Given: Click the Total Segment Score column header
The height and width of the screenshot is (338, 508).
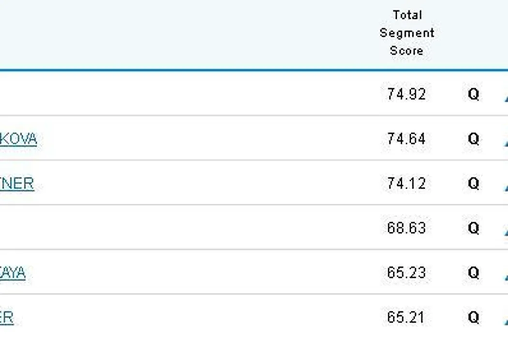Looking at the screenshot, I should [406, 33].
